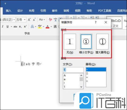This screenshot has height=110, width=127.
Task: Expand the font color dropdown arrow
Action: click(x=51, y=27)
